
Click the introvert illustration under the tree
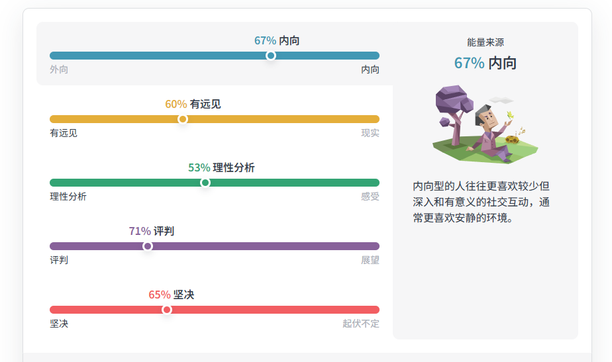point(485,124)
